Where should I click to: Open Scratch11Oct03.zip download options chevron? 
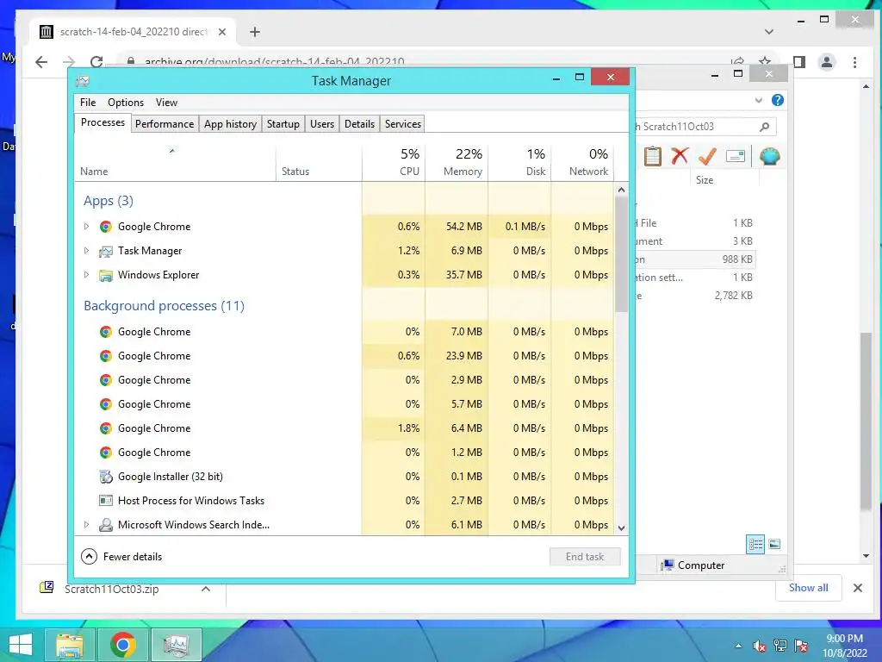206,589
